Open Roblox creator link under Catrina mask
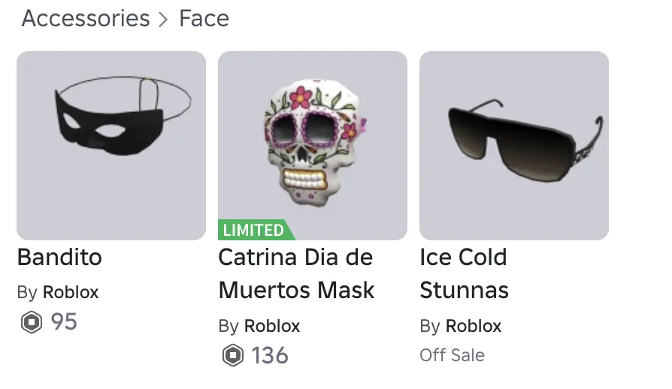 pos(272,326)
